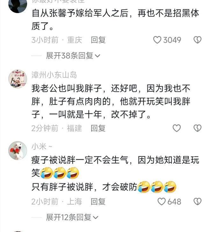
Task: Reply to the 重庆 comment
Action: (x=98, y=40)
